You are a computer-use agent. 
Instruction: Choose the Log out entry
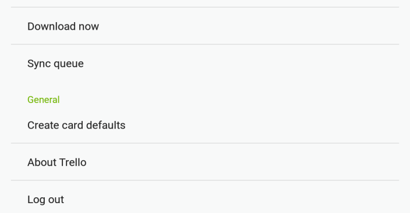pyautogui.click(x=205, y=199)
